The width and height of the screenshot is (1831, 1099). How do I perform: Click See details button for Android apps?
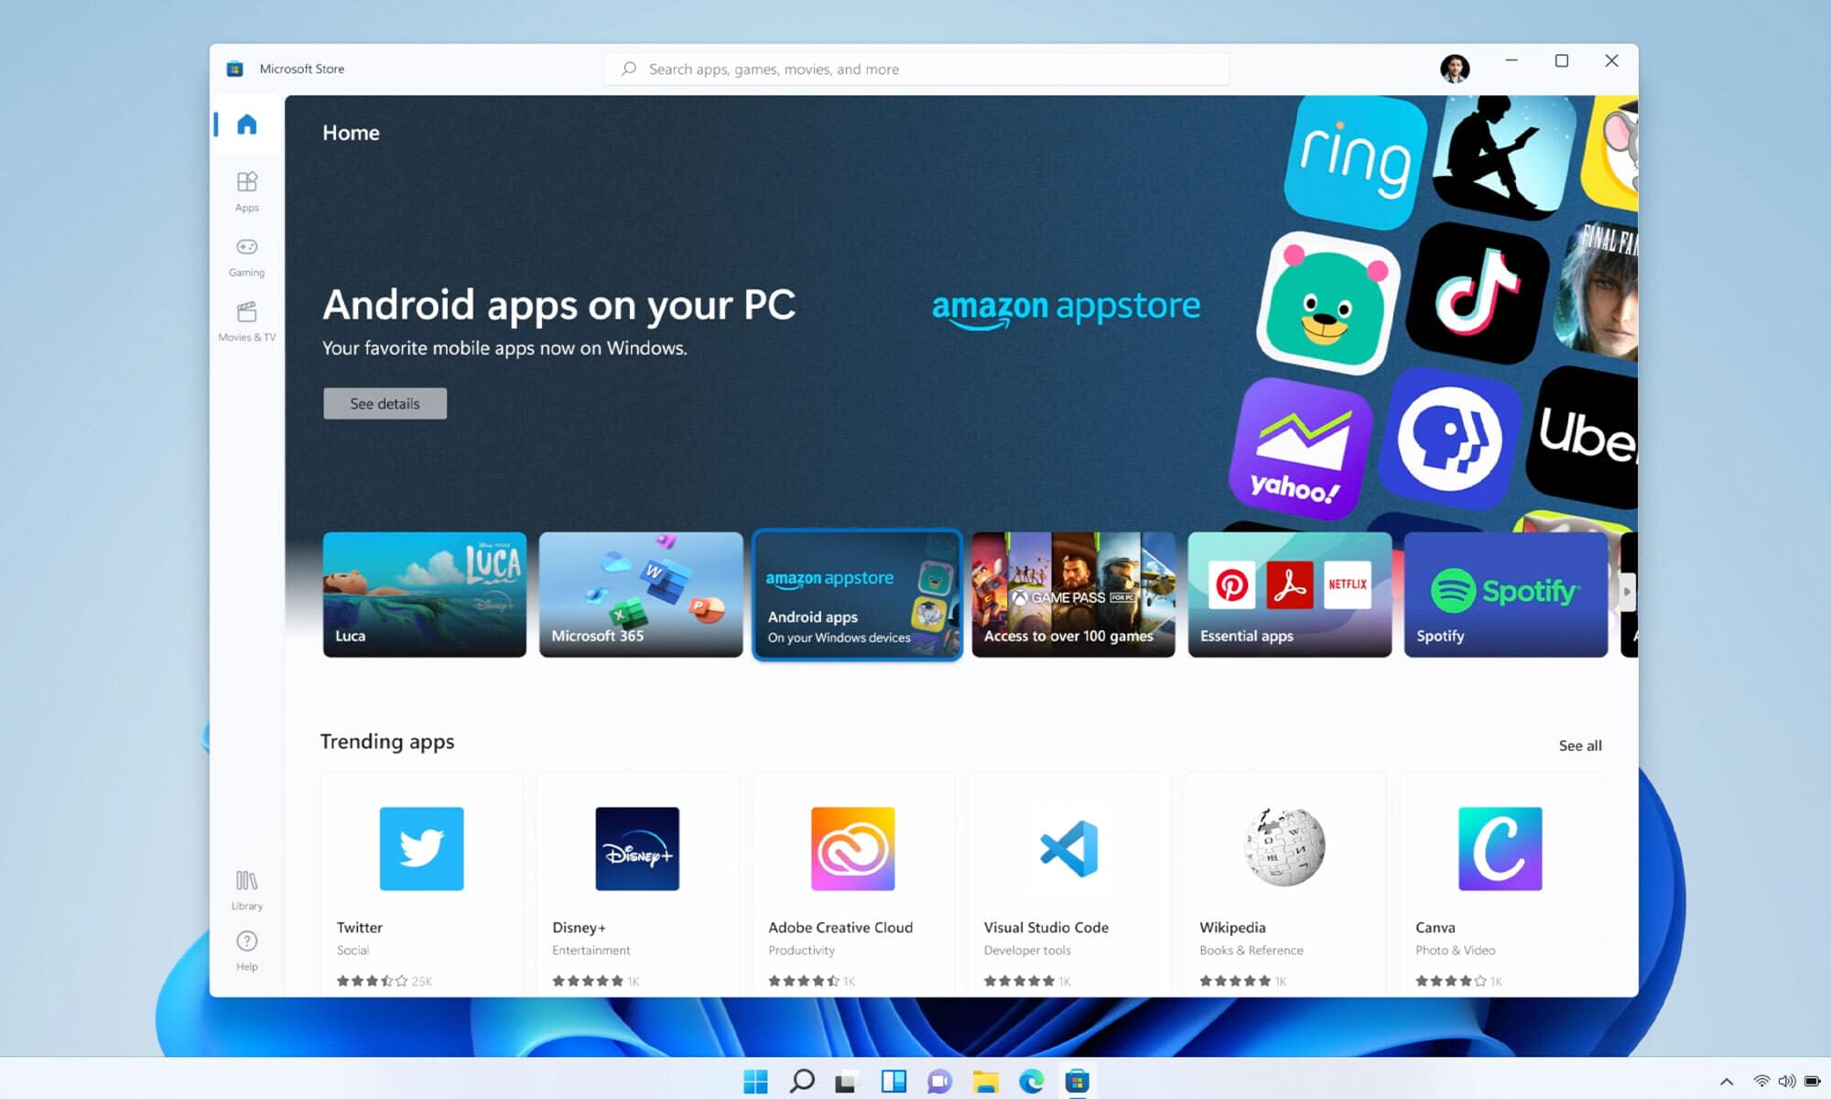(385, 403)
